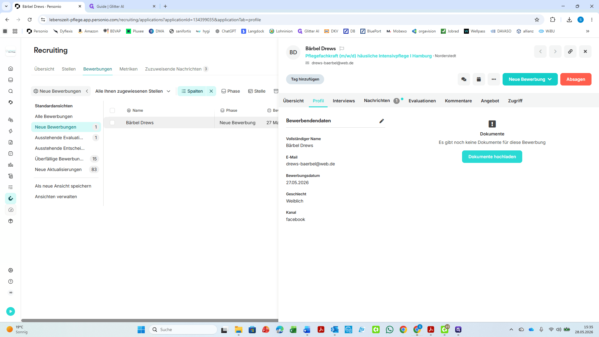This screenshot has height=337, width=599.
Task: Open the Metriken tab in Recruiting
Action: [x=129, y=69]
